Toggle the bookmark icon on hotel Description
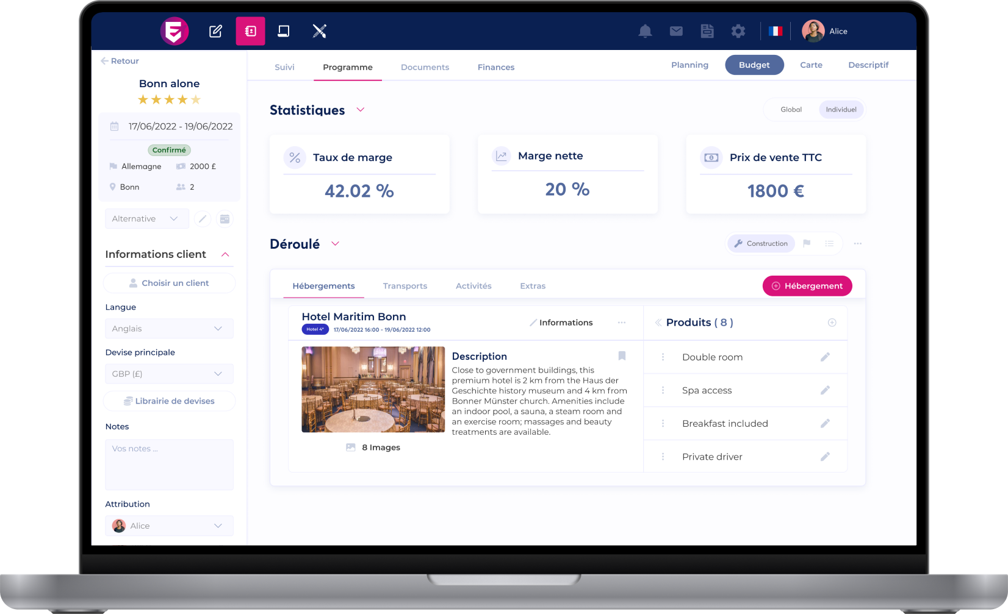 click(x=622, y=356)
